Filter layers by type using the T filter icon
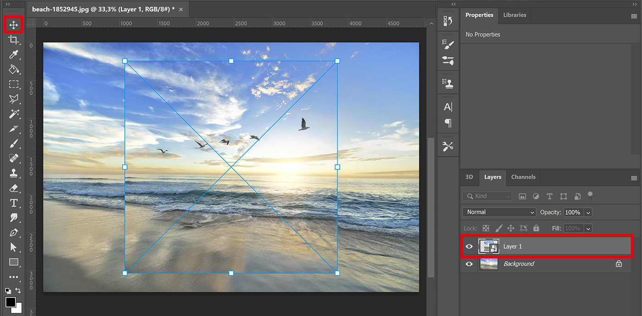642x316 pixels. (x=549, y=196)
